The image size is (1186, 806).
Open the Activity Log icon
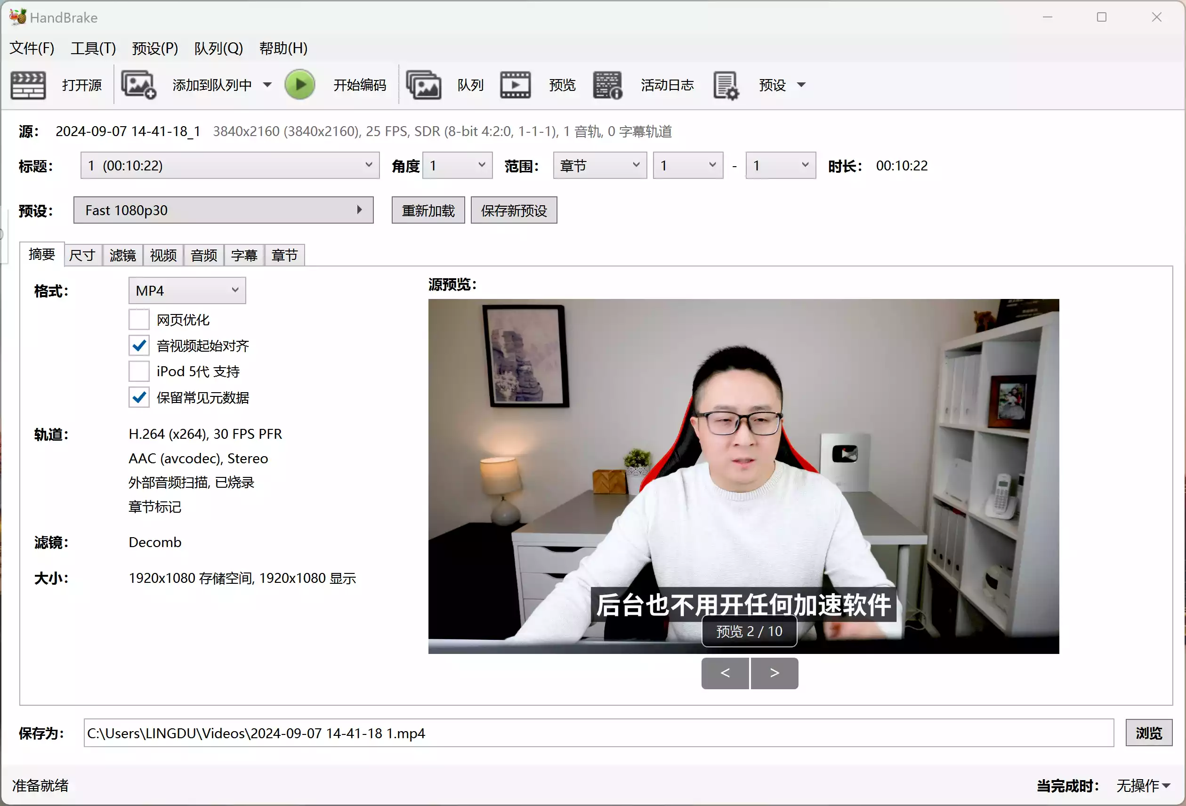coord(607,85)
